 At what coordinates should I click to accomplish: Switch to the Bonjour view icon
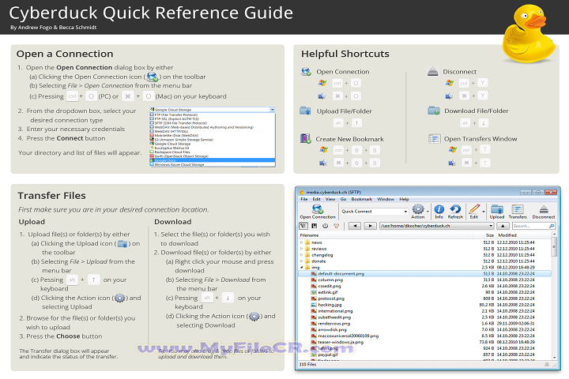(337, 226)
